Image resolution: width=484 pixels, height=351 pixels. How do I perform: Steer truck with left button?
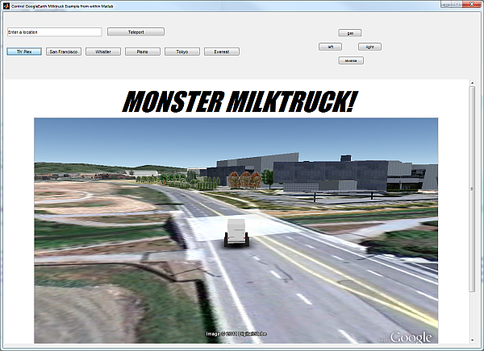330,47
